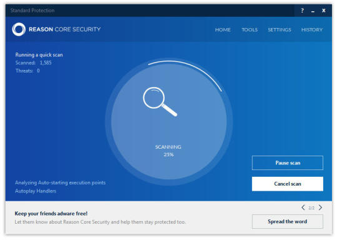The height and width of the screenshot is (240, 337).
Task: Click the Scanned: 1,585 counter
Action: tap(33, 62)
